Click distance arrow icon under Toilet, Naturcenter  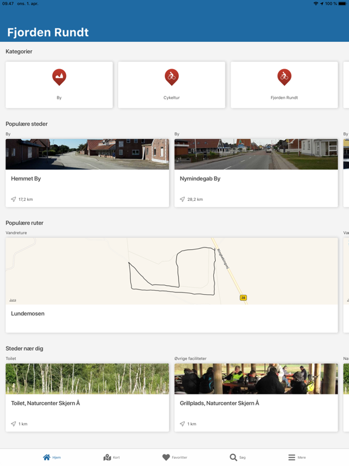[x=13, y=424]
